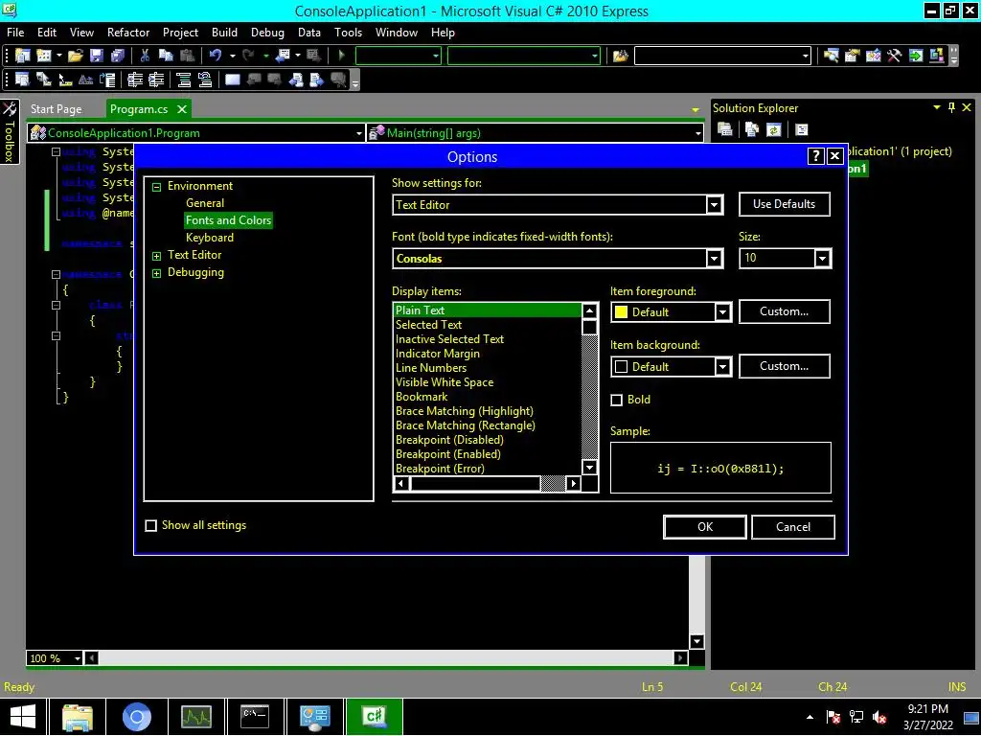
Task: Click the hammer and wrench Toolbox icon
Action: click(x=894, y=56)
